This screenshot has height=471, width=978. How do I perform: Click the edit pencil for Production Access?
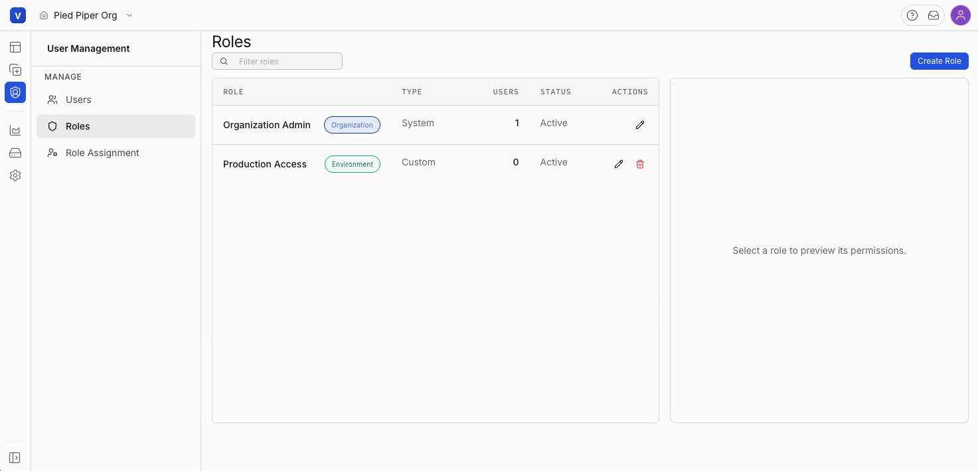(x=618, y=163)
